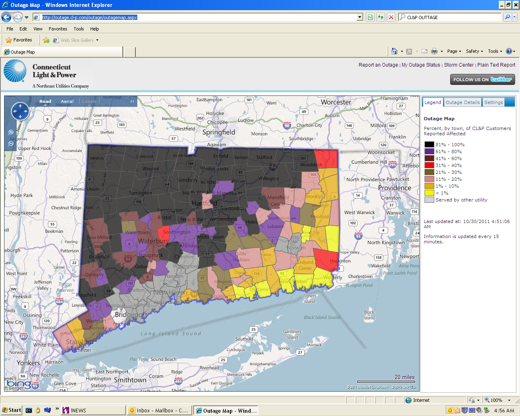The height and width of the screenshot is (416, 520).
Task: Open a new blank tab
Action: coord(129,52)
